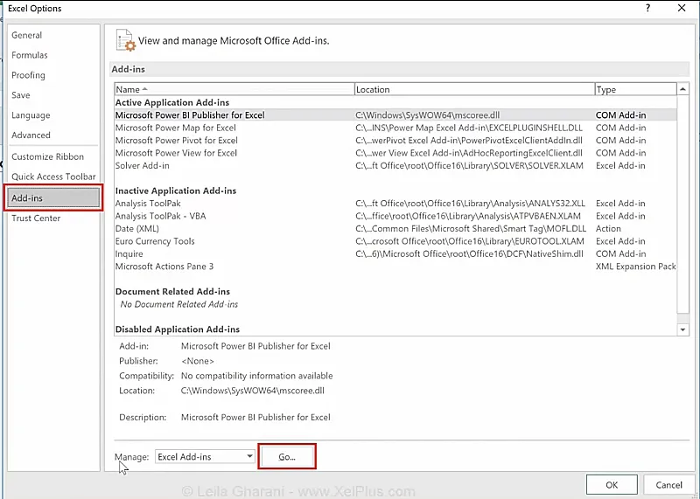Sort add-ins by Name column header

click(x=234, y=89)
